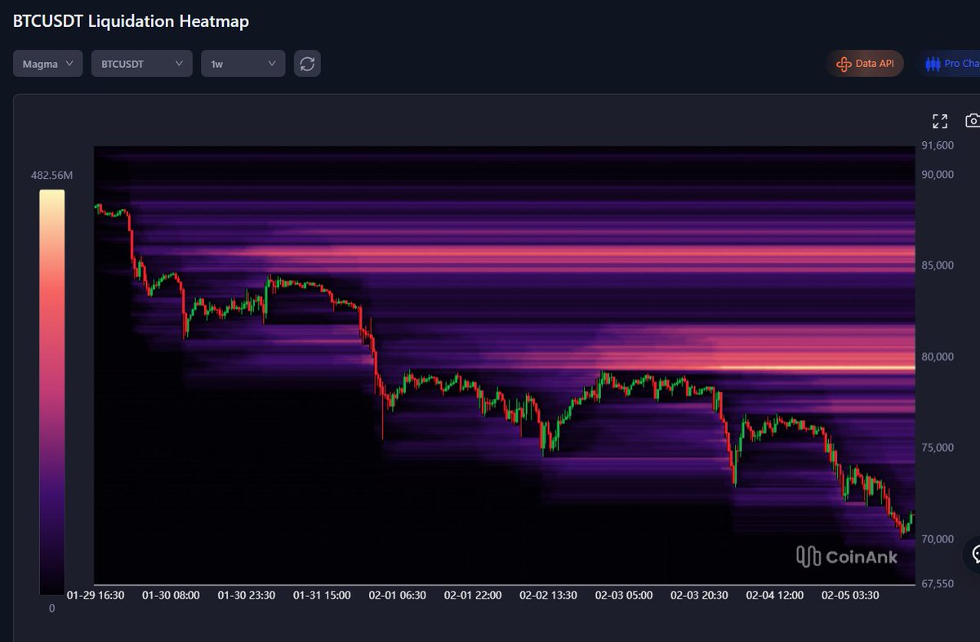Click the 02-04 12:00 time label
Screen dimensions: 980x642
click(x=774, y=595)
